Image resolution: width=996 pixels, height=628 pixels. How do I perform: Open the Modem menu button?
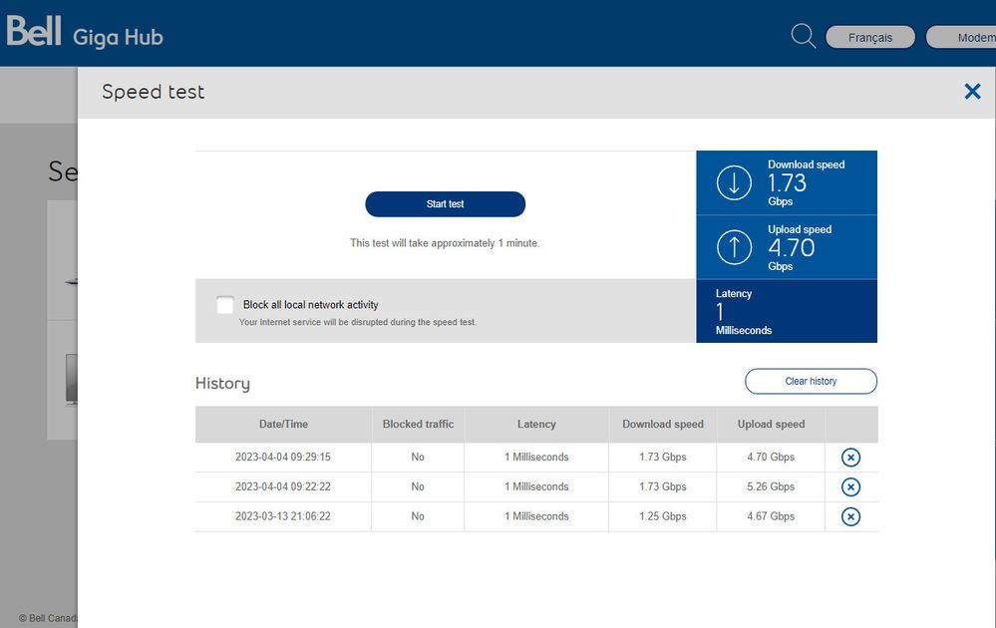tap(960, 38)
